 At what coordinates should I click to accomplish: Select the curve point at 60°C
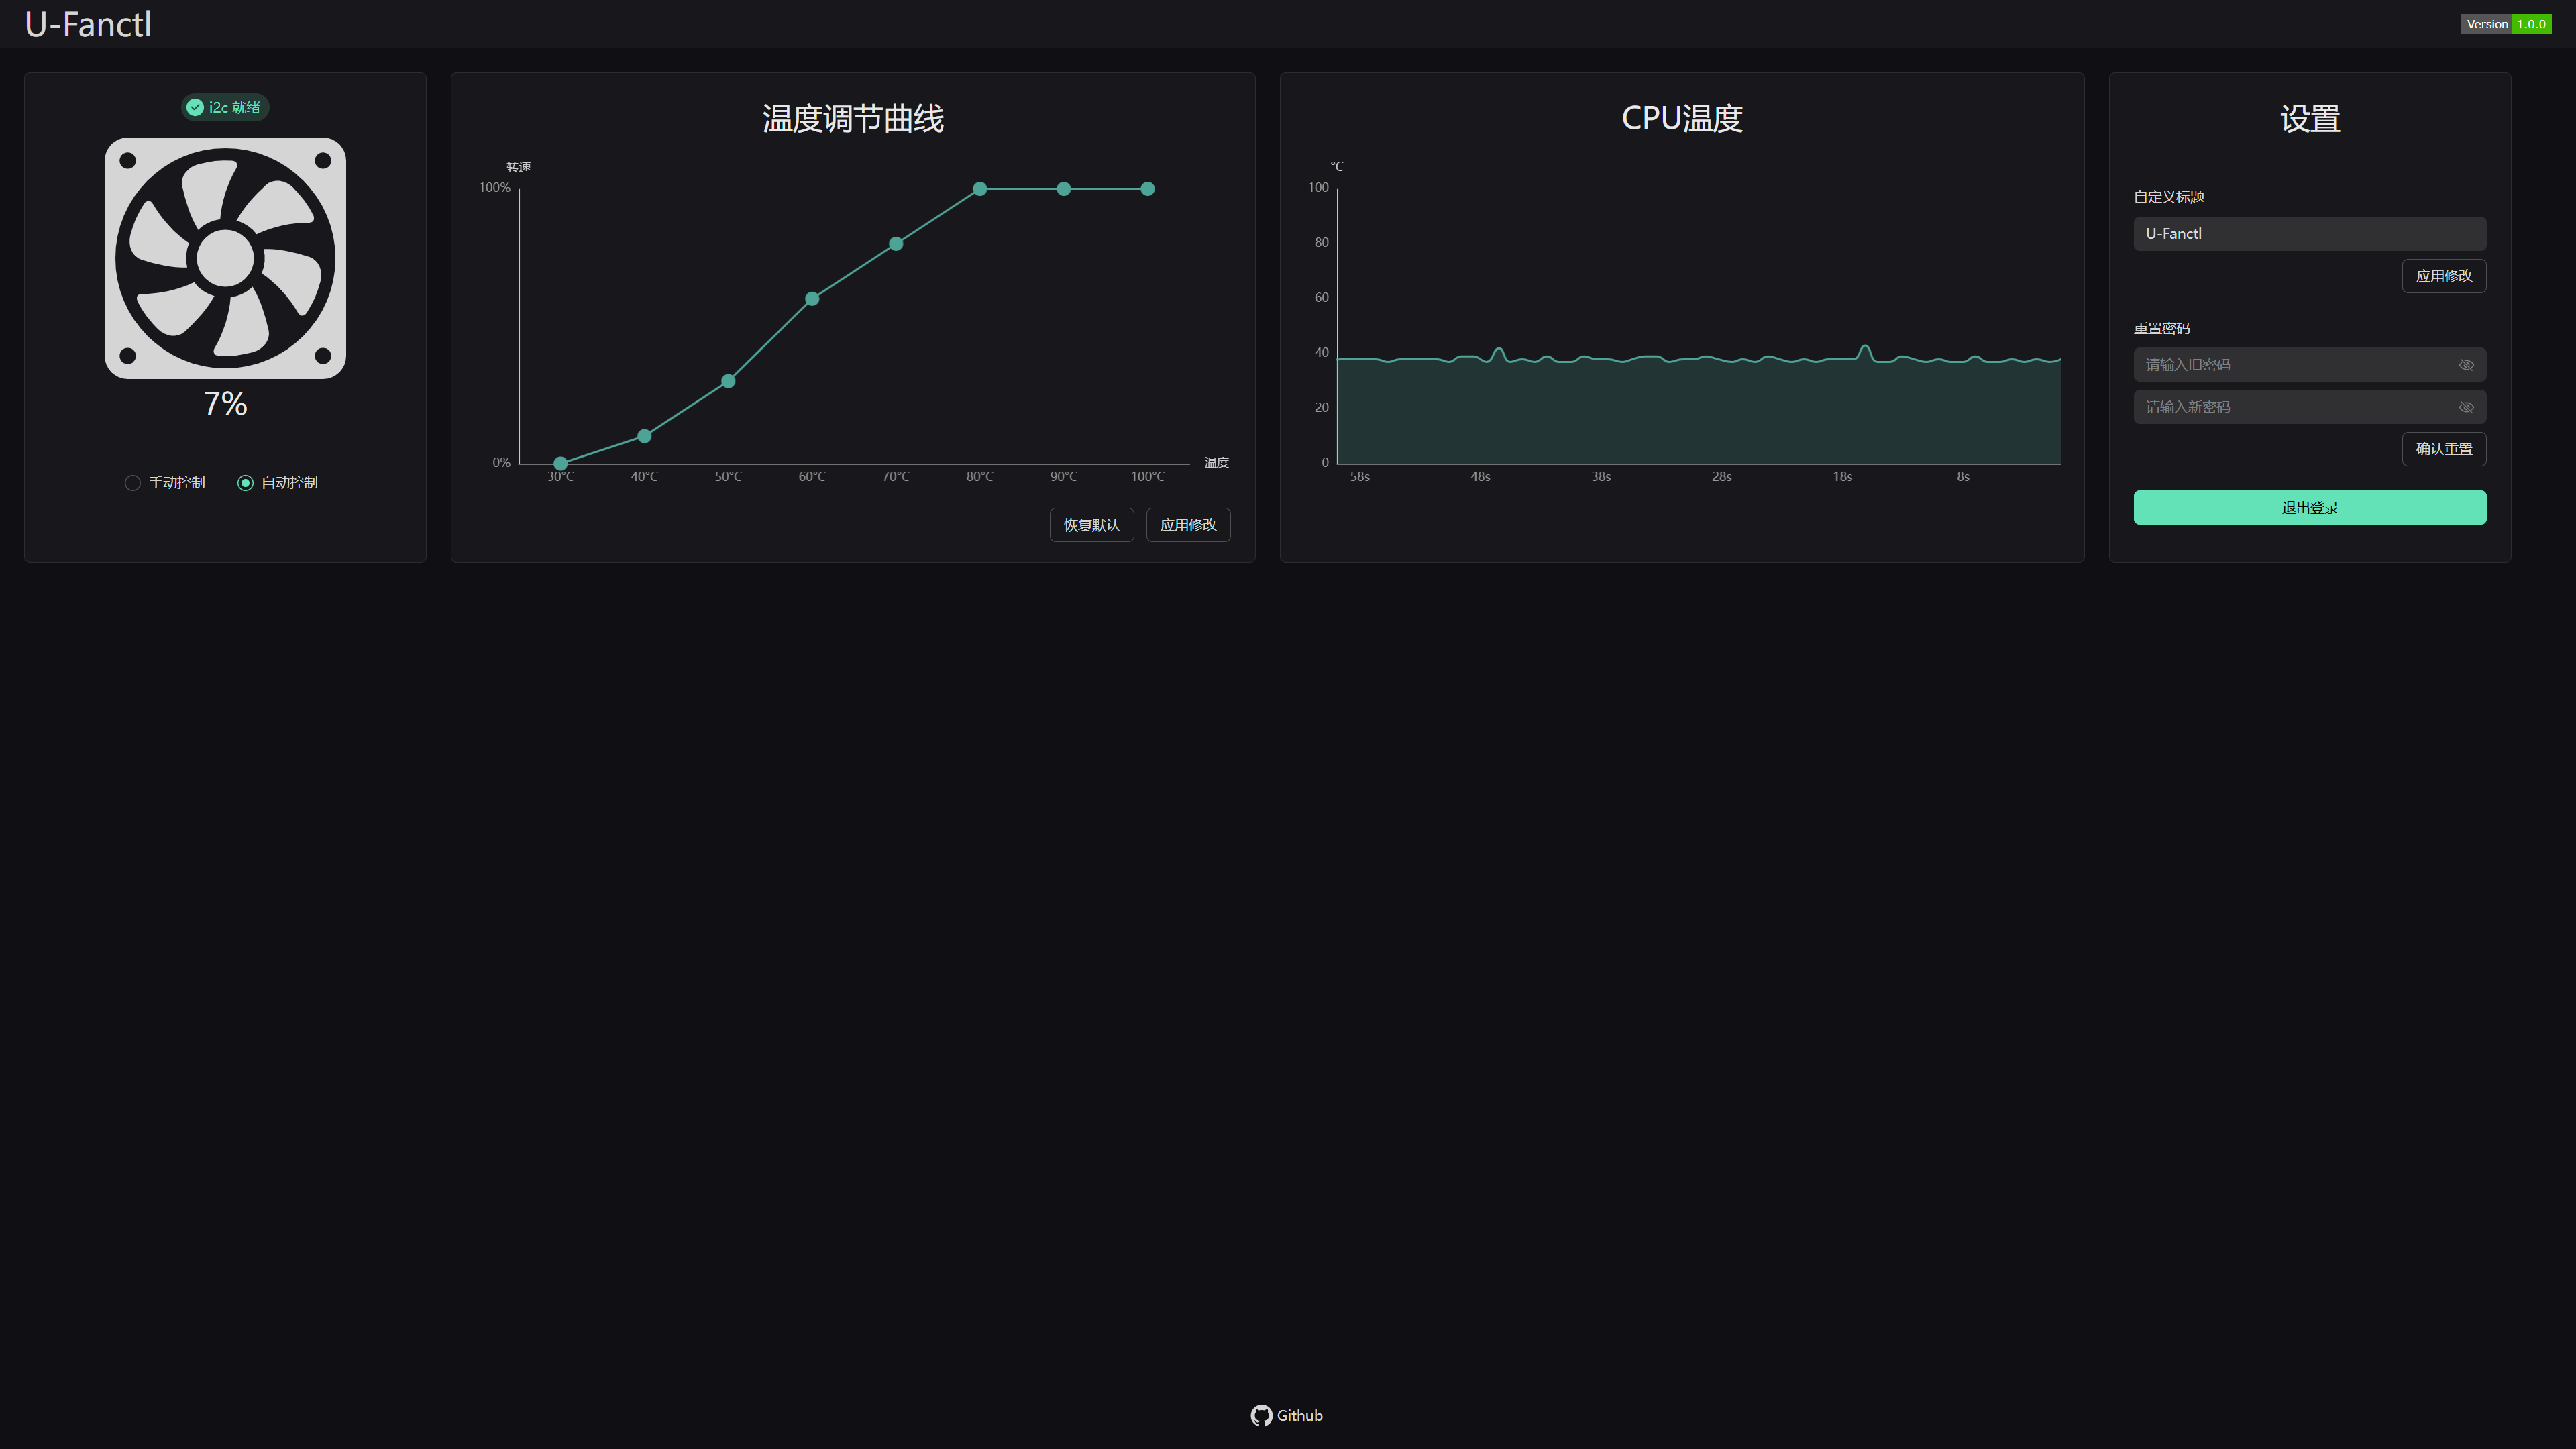pyautogui.click(x=812, y=298)
